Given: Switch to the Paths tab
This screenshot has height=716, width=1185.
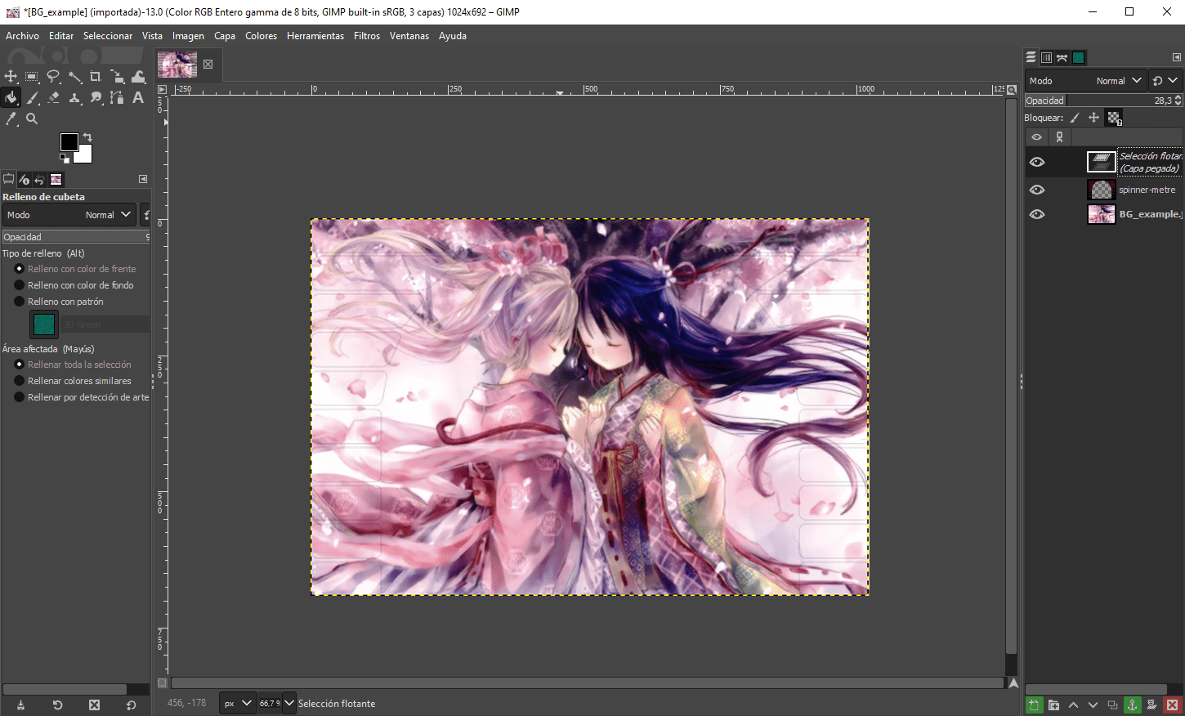Looking at the screenshot, I should click(x=1062, y=57).
